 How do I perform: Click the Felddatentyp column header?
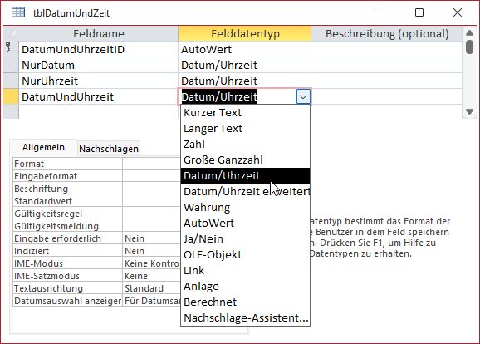pyautogui.click(x=245, y=34)
